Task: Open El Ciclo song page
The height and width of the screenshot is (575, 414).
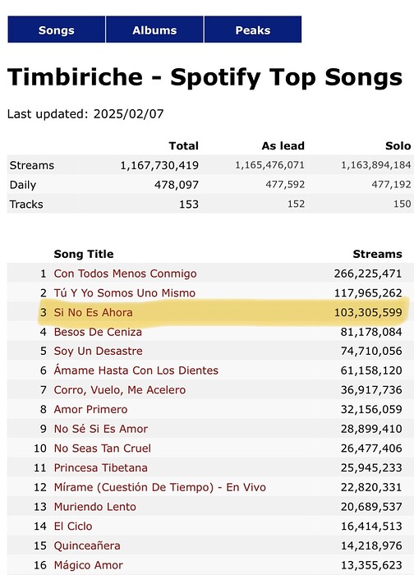Action: pyautogui.click(x=73, y=526)
